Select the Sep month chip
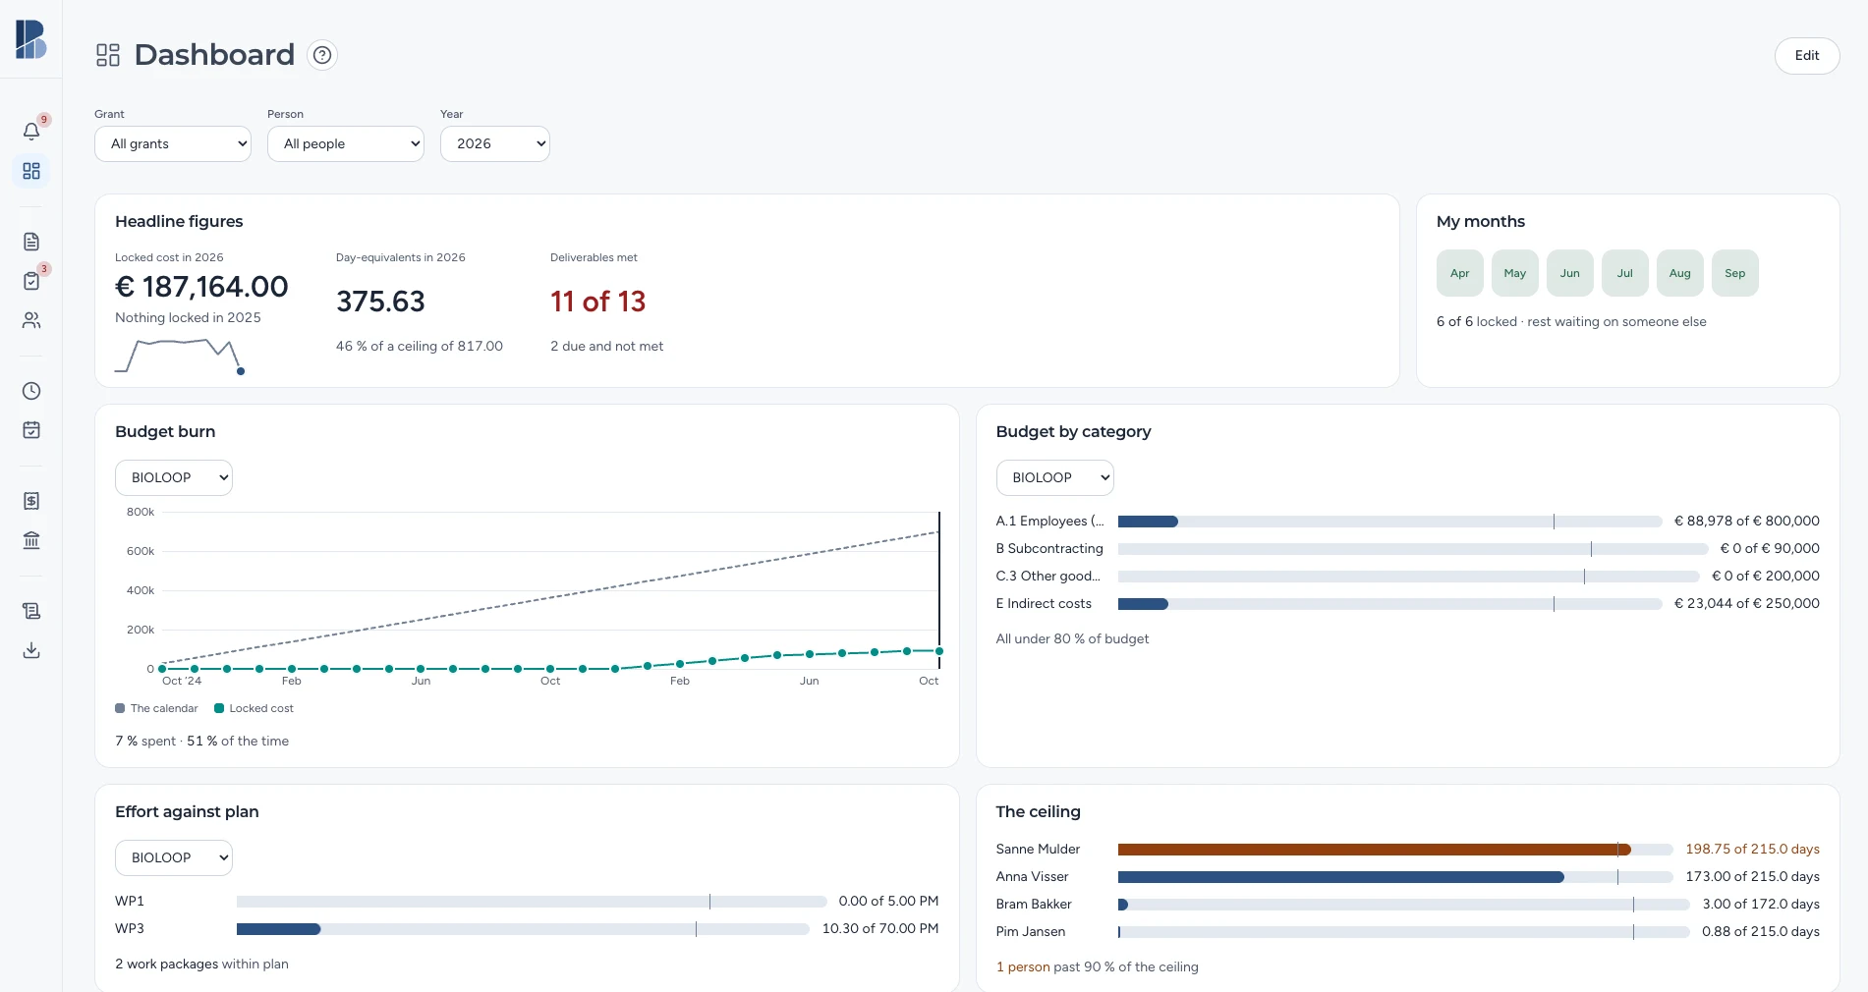 coord(1735,273)
